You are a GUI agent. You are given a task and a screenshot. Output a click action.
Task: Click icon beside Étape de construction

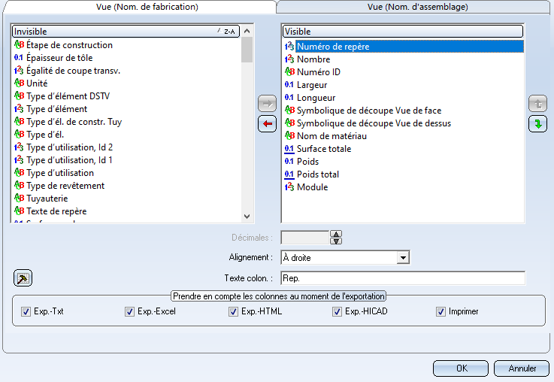(x=19, y=45)
